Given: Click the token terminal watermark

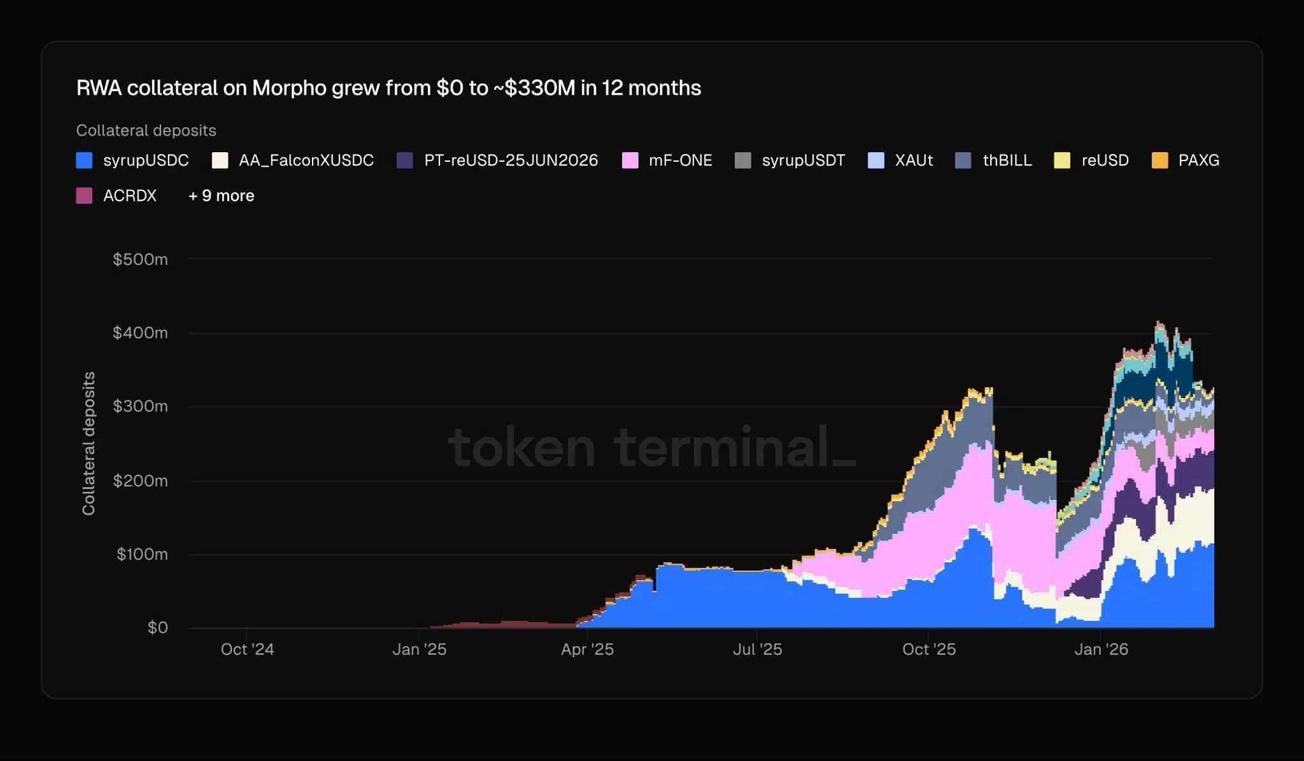Looking at the screenshot, I should point(652,448).
